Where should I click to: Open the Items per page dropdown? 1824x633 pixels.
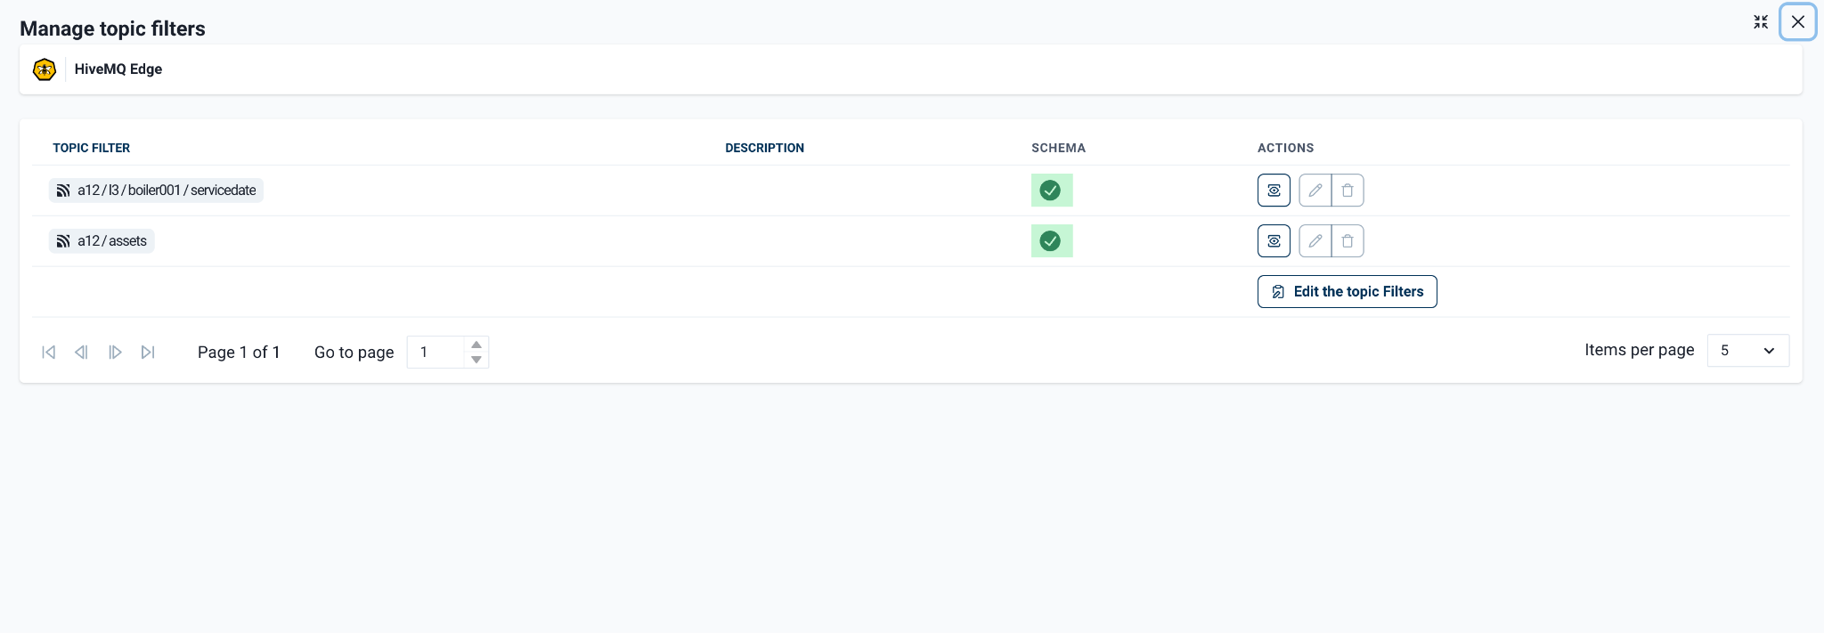pyautogui.click(x=1747, y=351)
